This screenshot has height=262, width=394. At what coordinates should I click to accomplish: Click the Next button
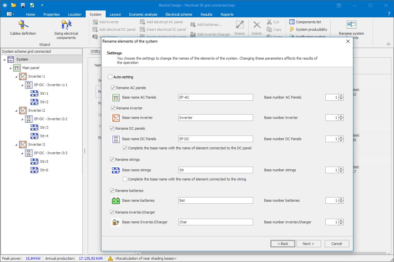pos(309,244)
